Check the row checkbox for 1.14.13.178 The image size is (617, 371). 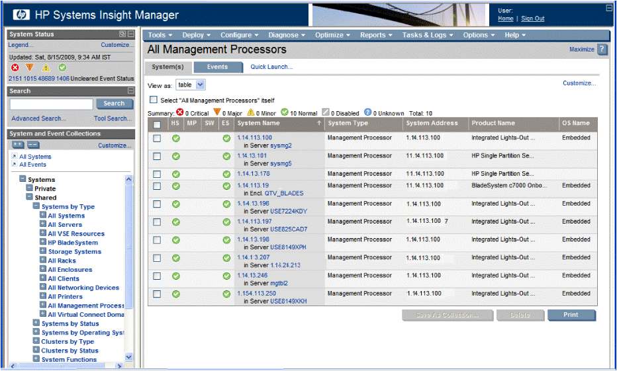[x=157, y=174]
